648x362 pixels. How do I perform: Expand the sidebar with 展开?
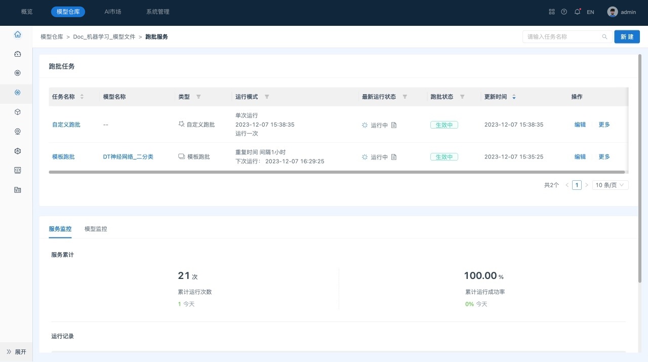(x=16, y=352)
